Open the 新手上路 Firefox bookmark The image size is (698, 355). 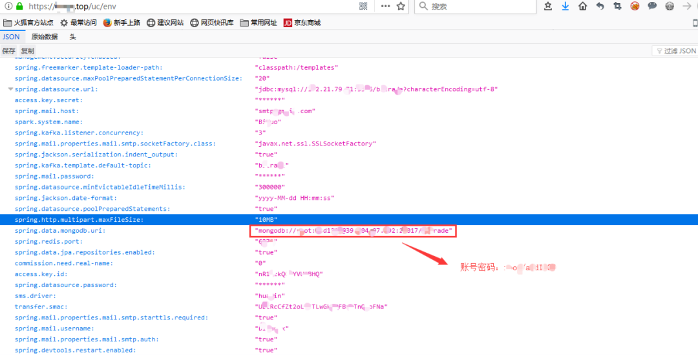click(x=122, y=23)
